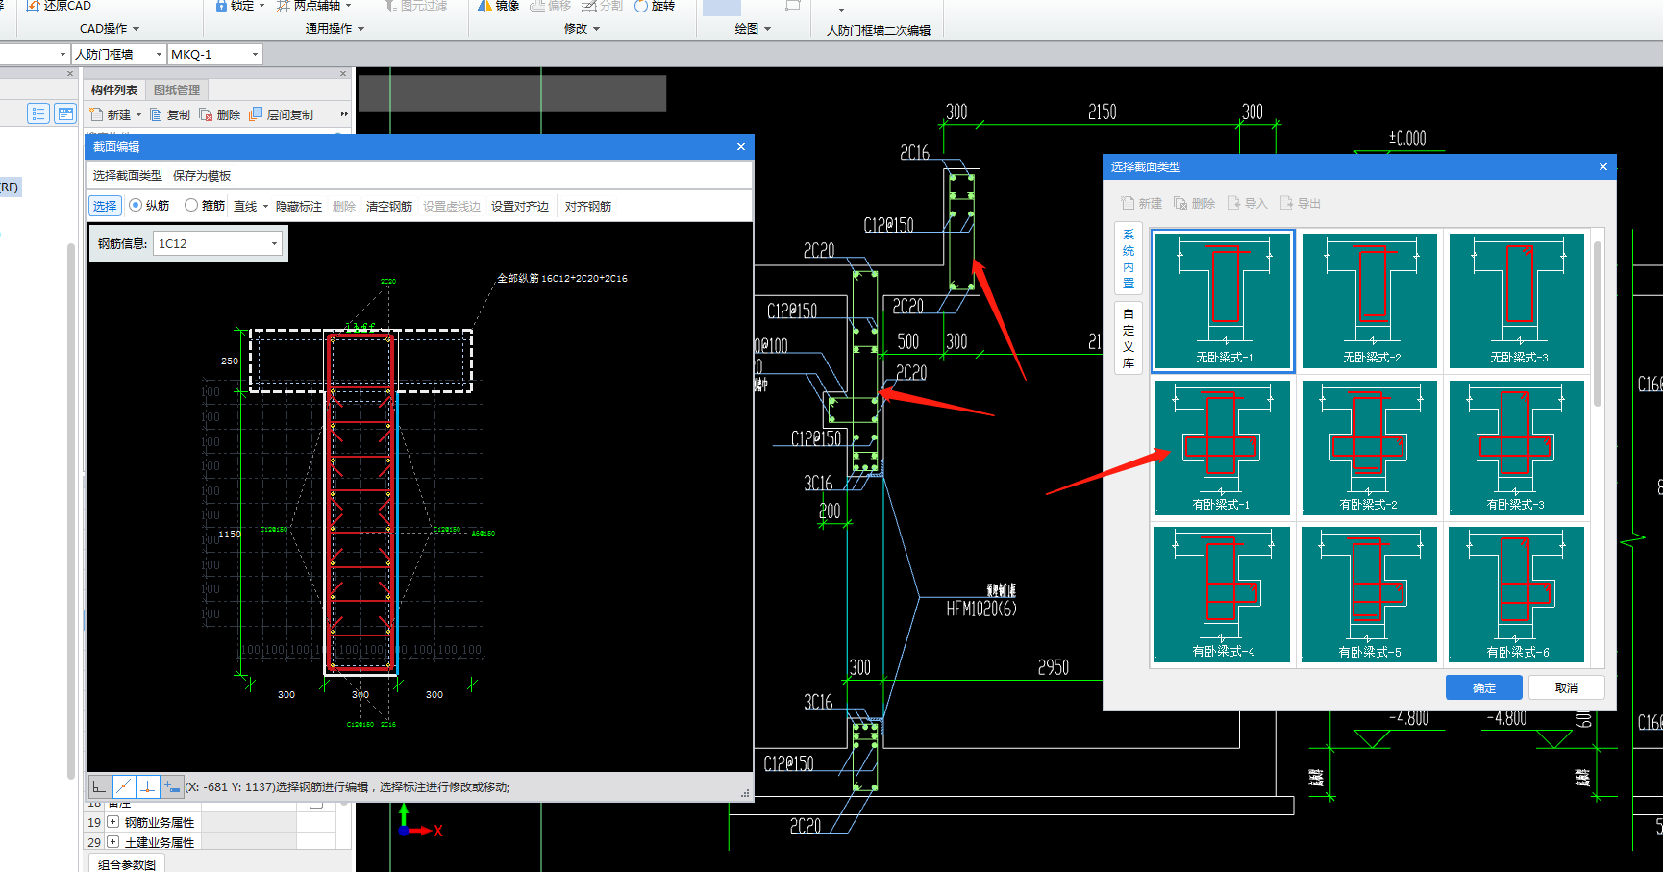Click the 层间复制 copy between floors icon
Viewport: 1663px width, 872px height.
coord(256,114)
